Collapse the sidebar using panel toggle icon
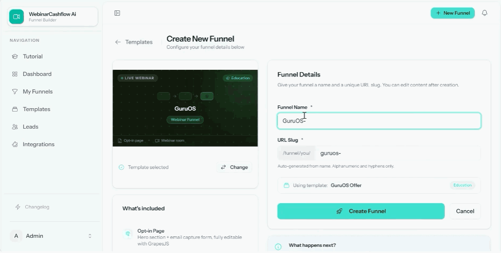 click(x=117, y=13)
